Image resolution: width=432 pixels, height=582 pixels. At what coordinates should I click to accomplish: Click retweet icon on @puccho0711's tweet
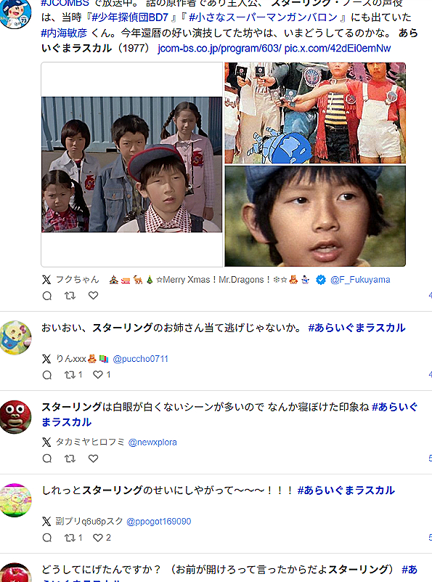click(x=70, y=375)
